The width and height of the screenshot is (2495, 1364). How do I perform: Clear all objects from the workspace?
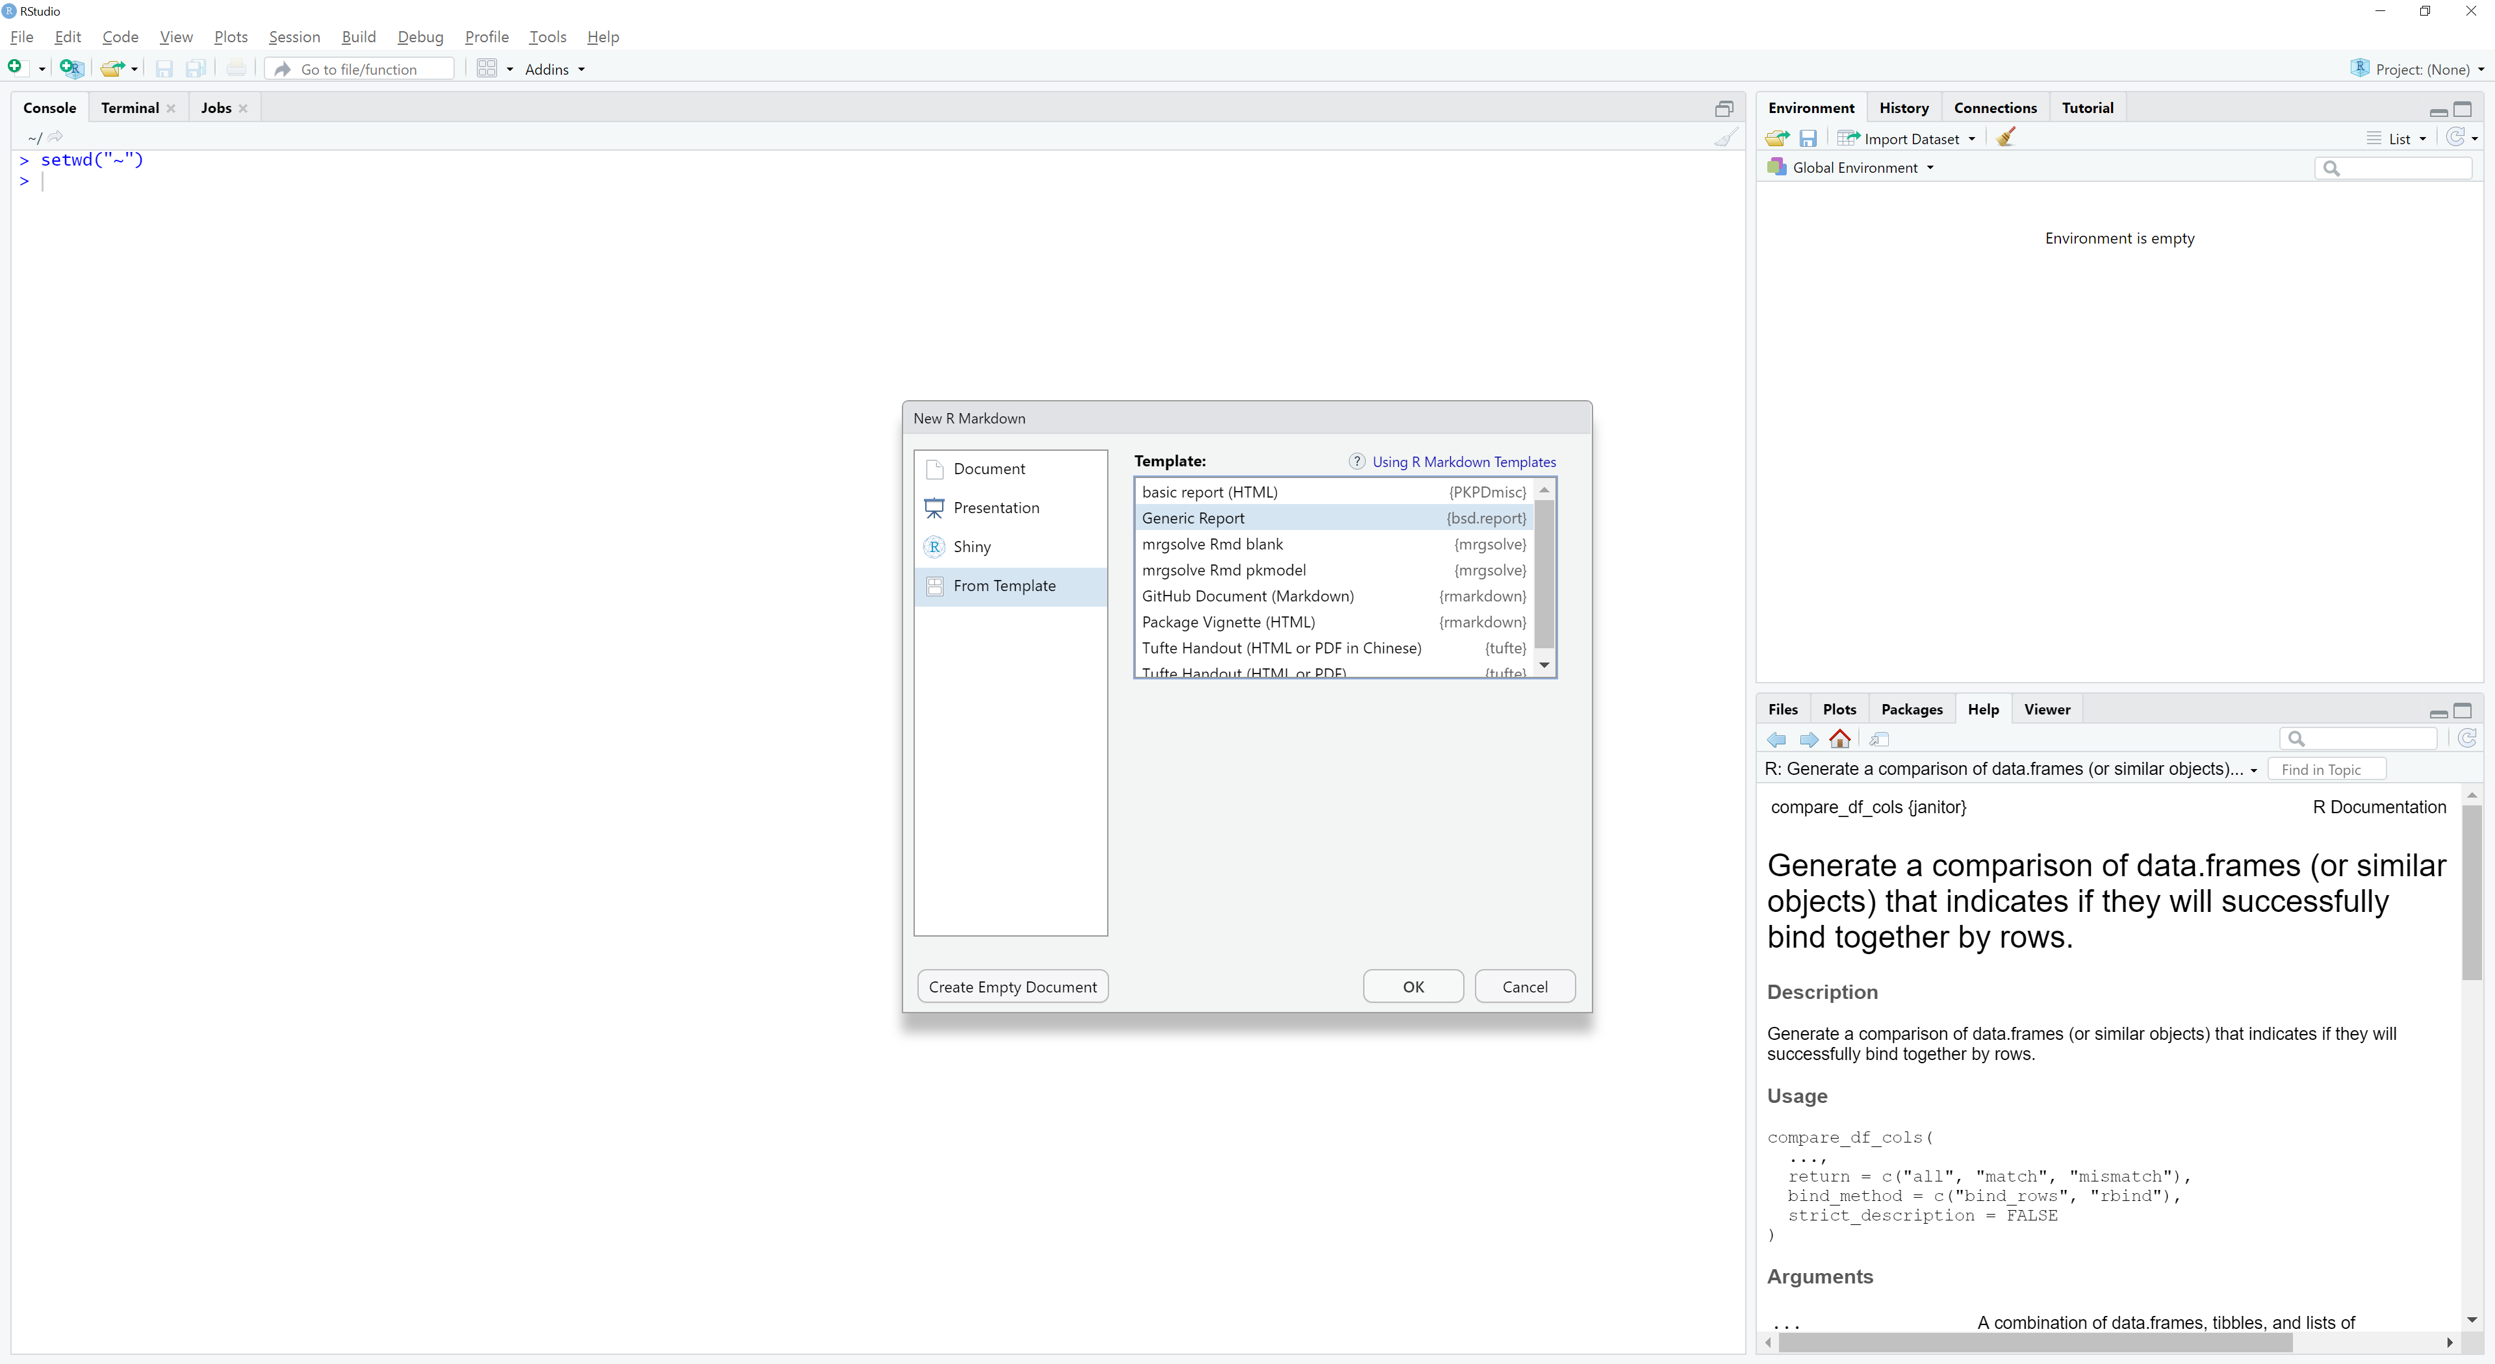(x=2006, y=138)
